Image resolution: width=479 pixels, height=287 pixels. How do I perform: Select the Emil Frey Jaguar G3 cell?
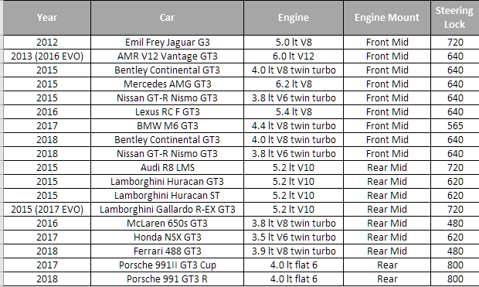tap(167, 43)
